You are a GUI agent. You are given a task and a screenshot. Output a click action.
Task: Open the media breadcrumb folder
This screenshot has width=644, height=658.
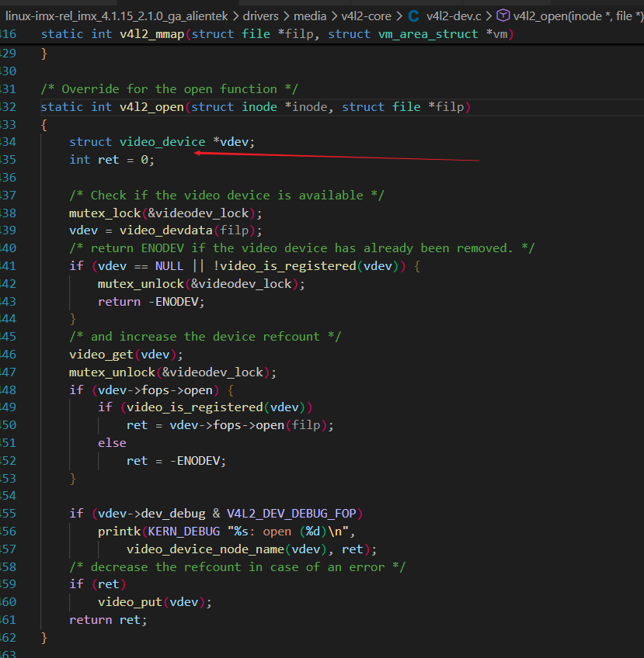coord(310,16)
